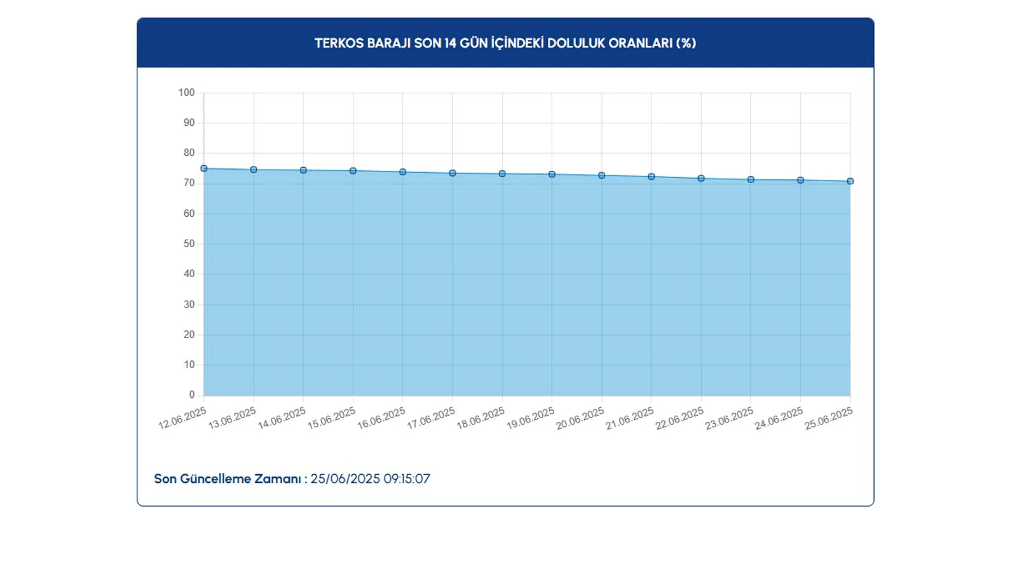Select the data point on 15.06.2025
1017x572 pixels.
tap(353, 171)
